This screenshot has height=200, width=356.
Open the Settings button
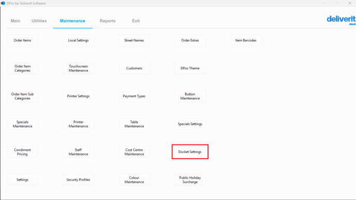22,180
